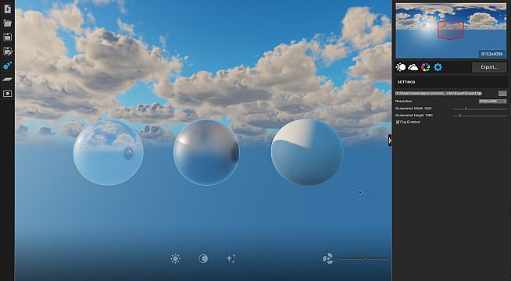Click the export file path field
Screen dimensions: 511x281
pos(438,94)
